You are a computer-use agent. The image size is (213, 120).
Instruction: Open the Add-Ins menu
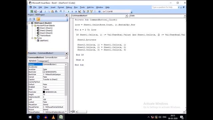(x=90, y=7)
